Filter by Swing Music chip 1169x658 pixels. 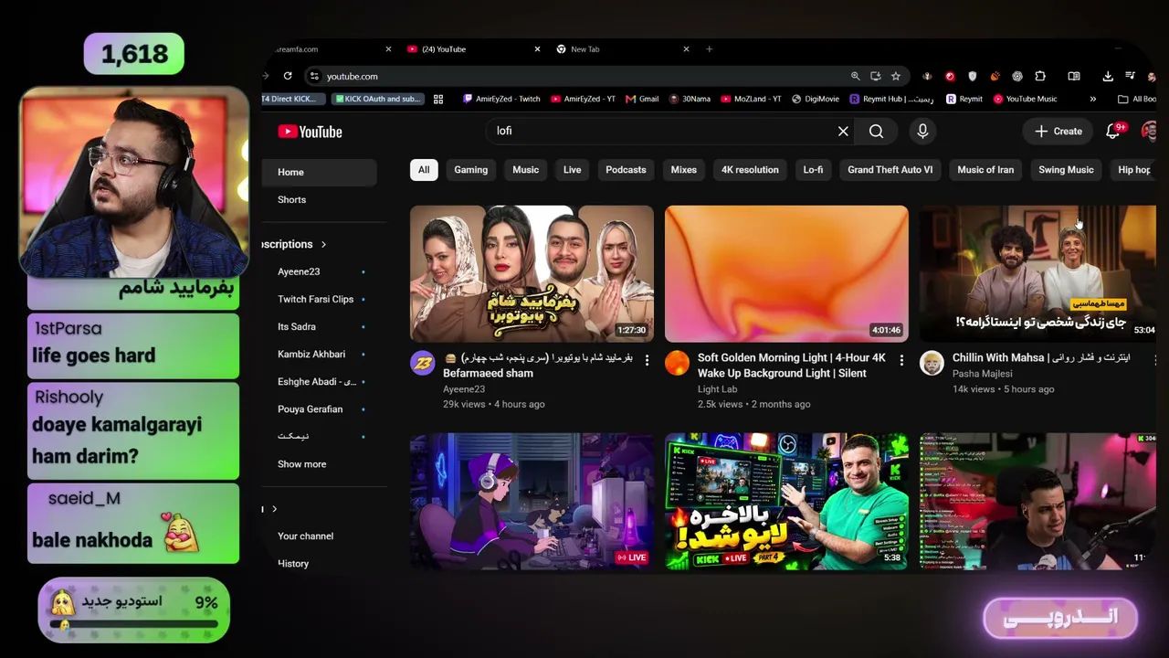(x=1066, y=170)
